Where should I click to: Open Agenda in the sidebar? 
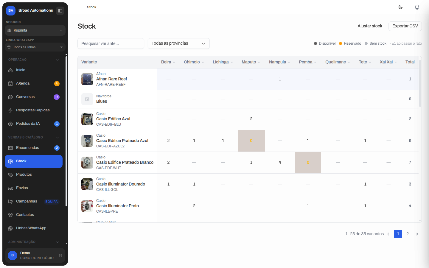pos(34,83)
